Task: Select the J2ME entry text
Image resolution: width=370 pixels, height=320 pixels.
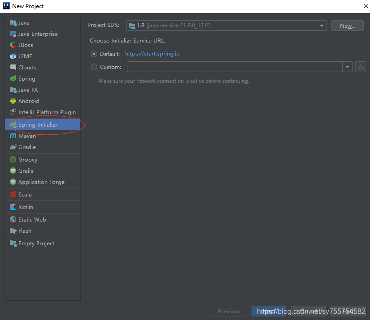Action: coord(25,56)
